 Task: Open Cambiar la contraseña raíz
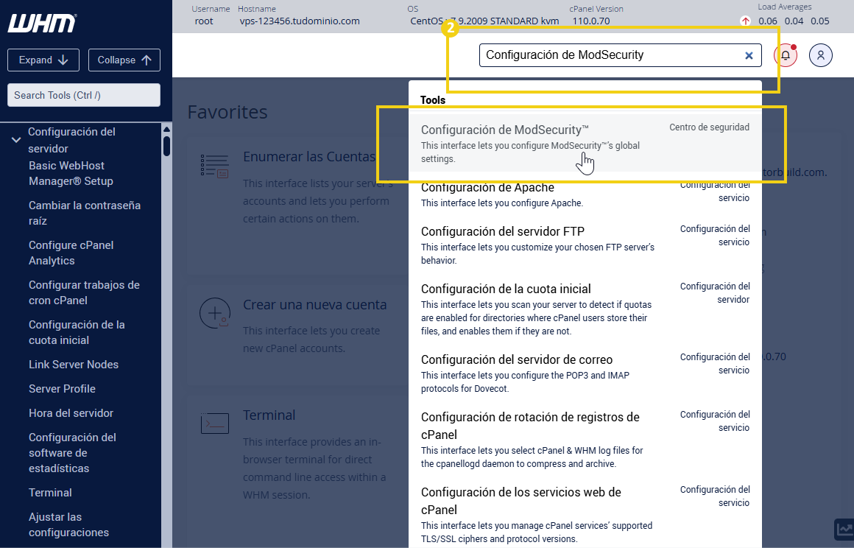tap(85, 213)
